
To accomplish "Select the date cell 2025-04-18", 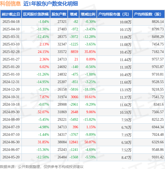I will click(x=11, y=22).
